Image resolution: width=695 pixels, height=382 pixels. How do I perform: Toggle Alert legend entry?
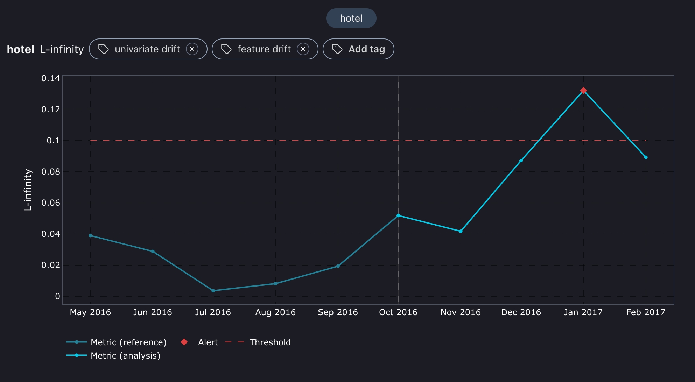[x=208, y=342]
